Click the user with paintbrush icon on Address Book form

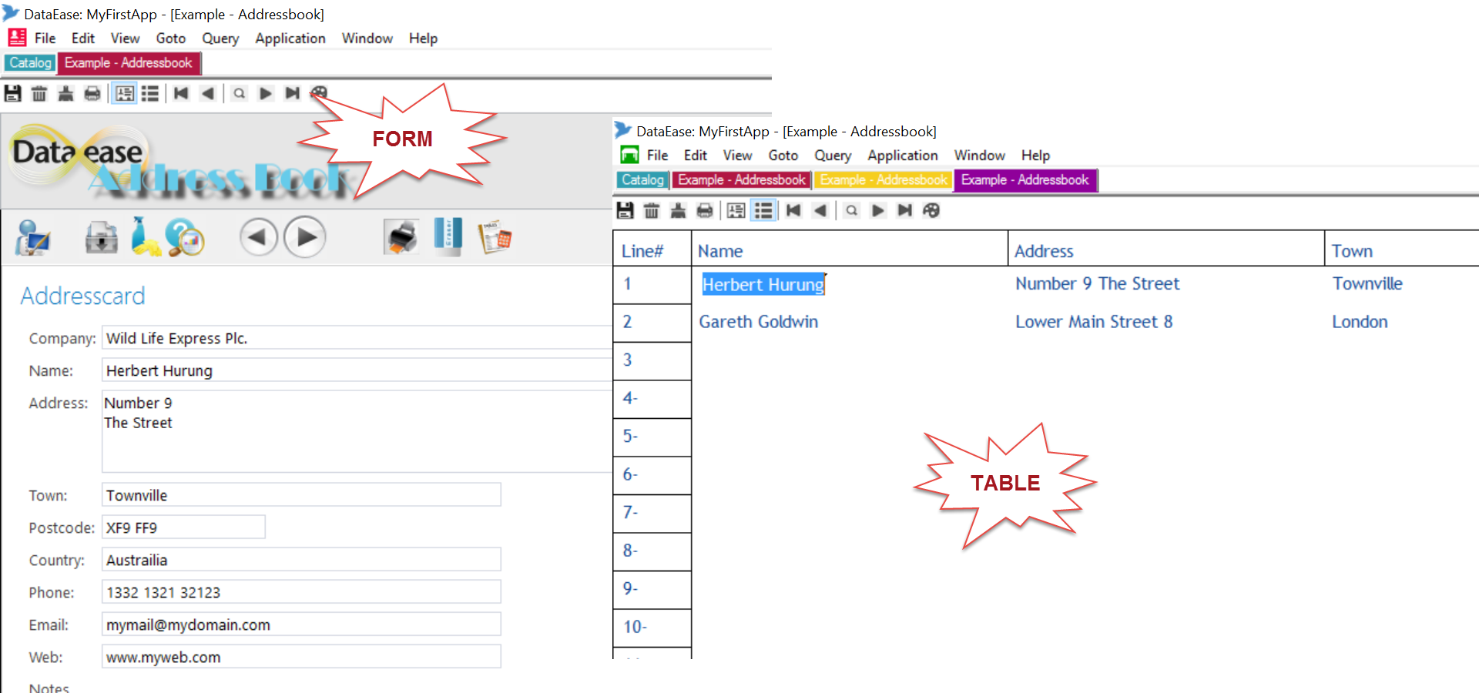pos(32,237)
